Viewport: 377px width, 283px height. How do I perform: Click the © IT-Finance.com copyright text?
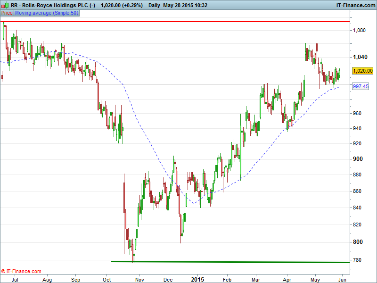pos(21,271)
